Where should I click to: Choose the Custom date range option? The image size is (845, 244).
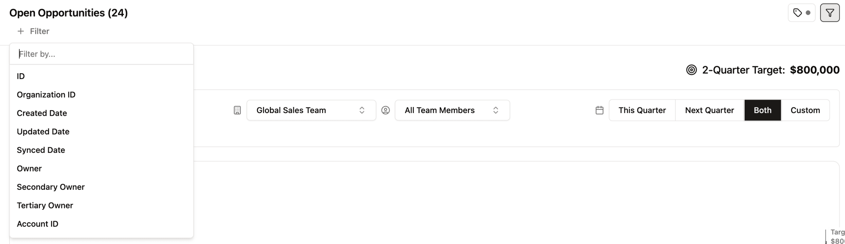point(805,110)
